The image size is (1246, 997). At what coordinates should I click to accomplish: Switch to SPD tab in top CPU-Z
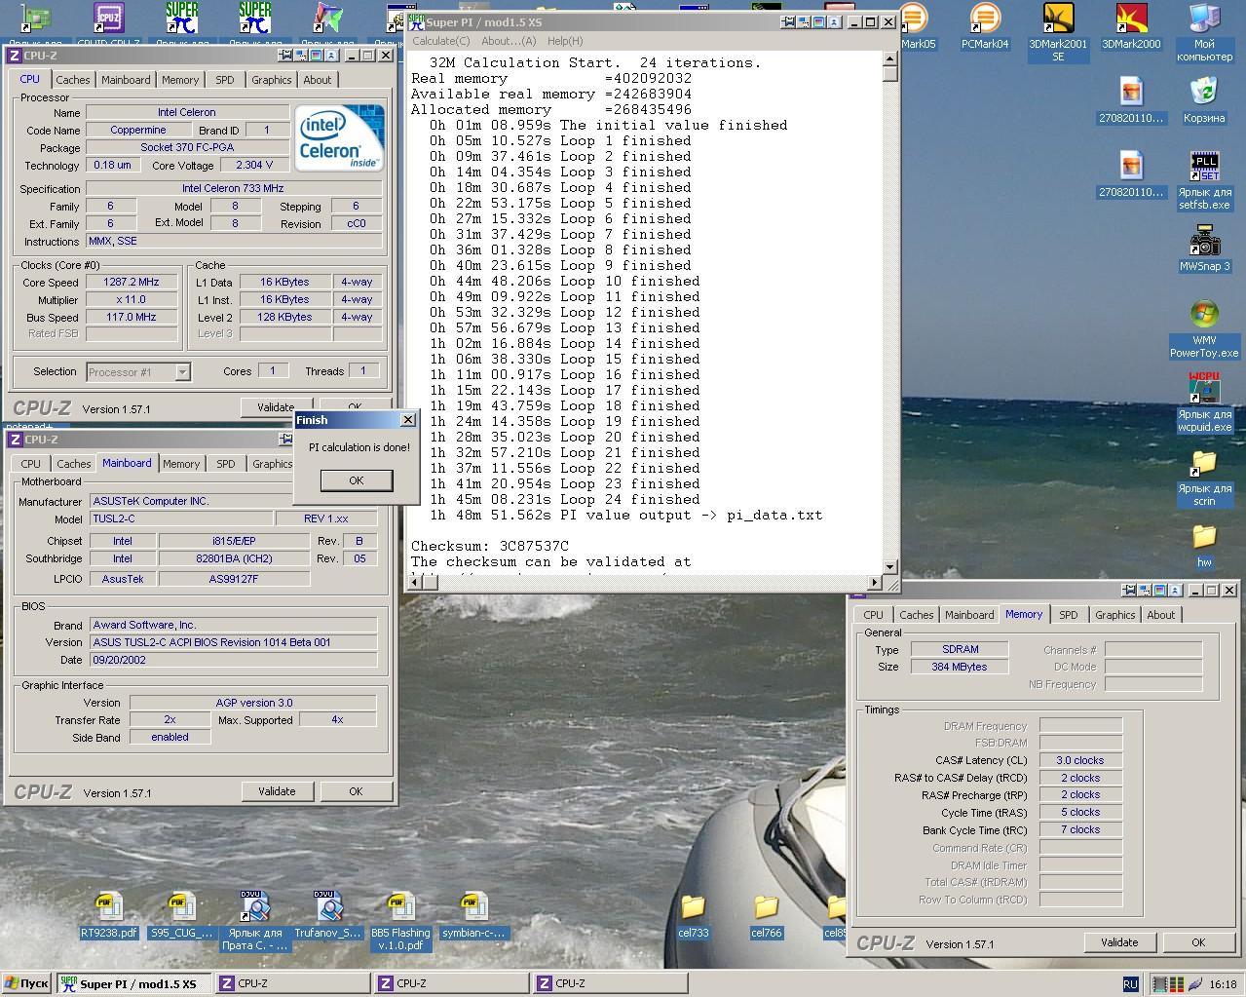pyautogui.click(x=225, y=80)
